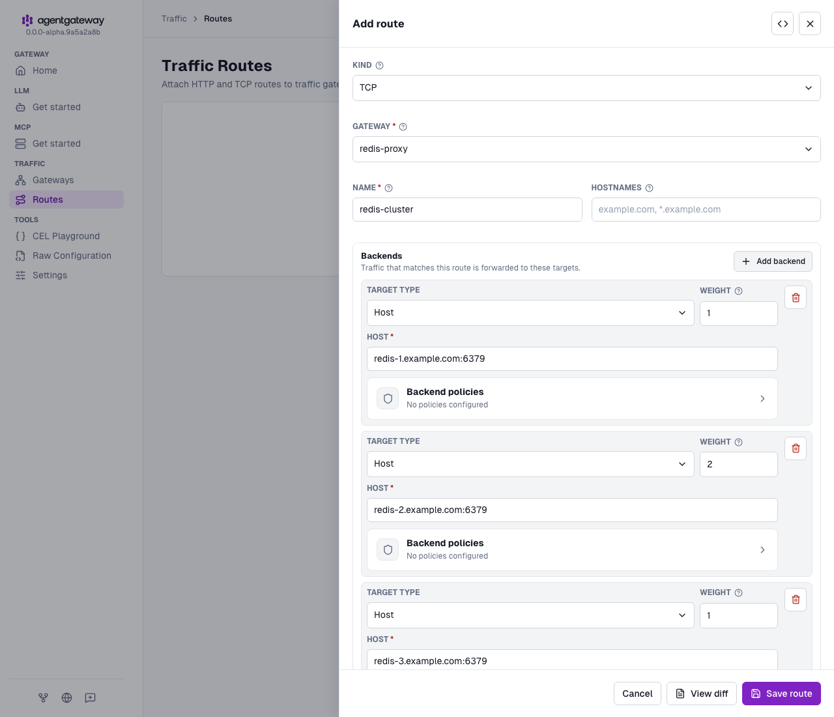Click the HOSTNAMES help icon

[649, 188]
